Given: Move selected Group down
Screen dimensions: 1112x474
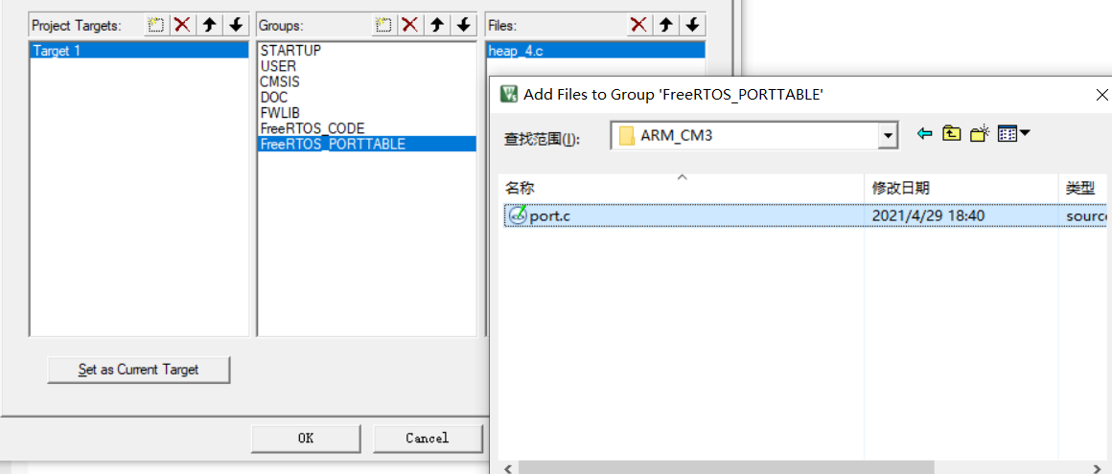Looking at the screenshot, I should [463, 26].
